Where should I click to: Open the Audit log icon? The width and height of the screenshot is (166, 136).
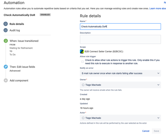[x=6, y=30]
